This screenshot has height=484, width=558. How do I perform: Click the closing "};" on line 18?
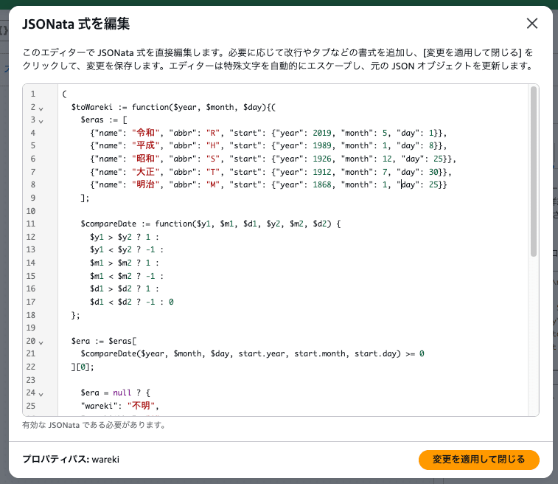pos(75,315)
